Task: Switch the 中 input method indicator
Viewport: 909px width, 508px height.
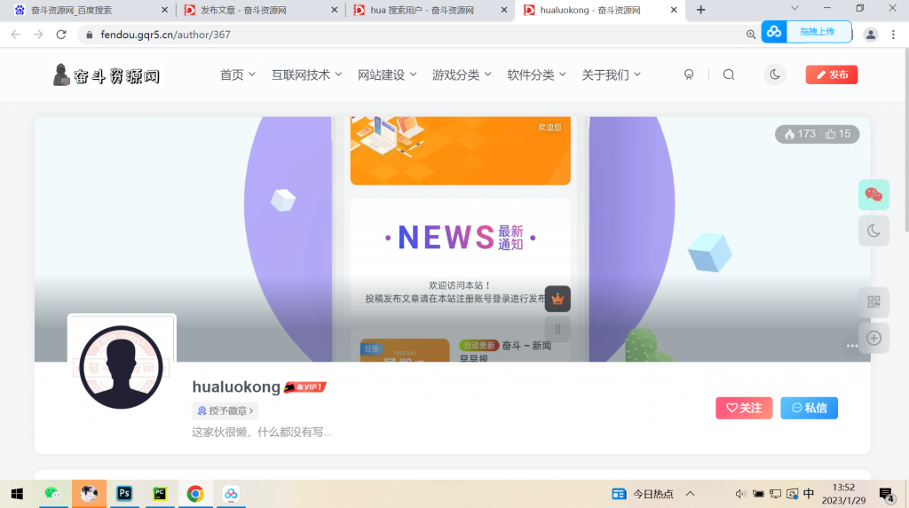Action: 809,494
